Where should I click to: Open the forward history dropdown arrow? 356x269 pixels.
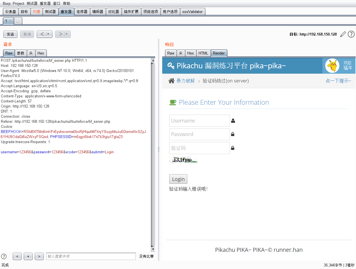click(x=67, y=34)
